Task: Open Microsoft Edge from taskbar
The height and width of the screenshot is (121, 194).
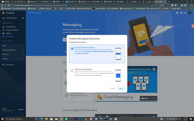Action: tap(42, 119)
